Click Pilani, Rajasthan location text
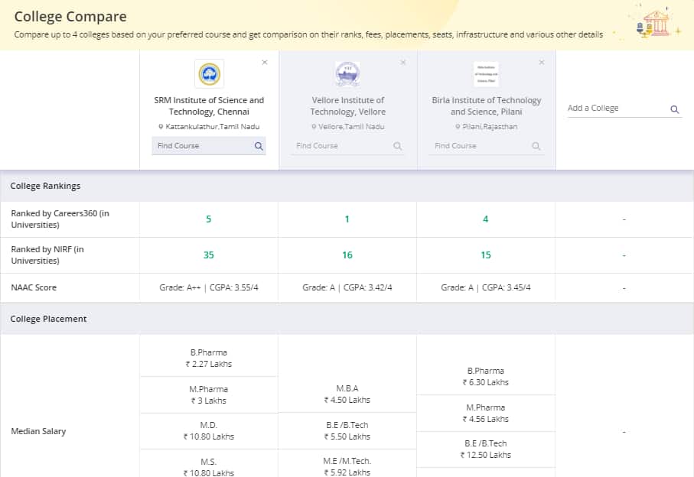The width and height of the screenshot is (694, 477). point(490,127)
